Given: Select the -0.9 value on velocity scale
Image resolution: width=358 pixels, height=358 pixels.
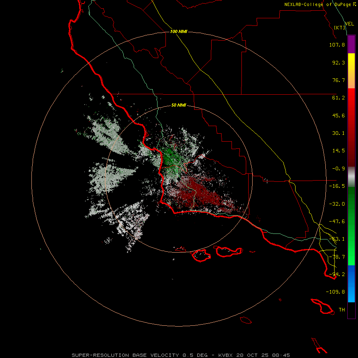Looking at the screenshot, I should [339, 169].
